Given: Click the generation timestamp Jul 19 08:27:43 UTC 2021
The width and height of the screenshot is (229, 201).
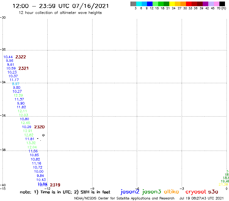Looking at the screenshot, I should [201, 198].
